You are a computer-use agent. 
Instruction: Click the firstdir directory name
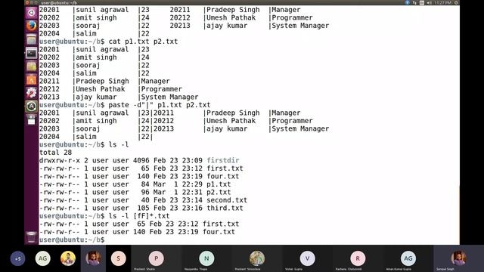[223, 160]
